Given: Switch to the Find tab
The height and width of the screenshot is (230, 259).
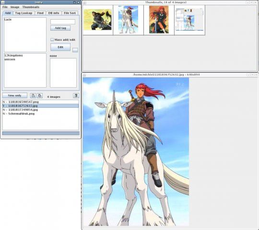Looking at the screenshot, I should [40, 13].
